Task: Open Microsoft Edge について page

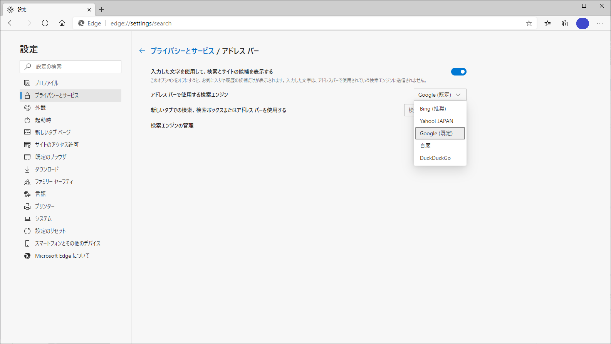Action: [x=70, y=256]
